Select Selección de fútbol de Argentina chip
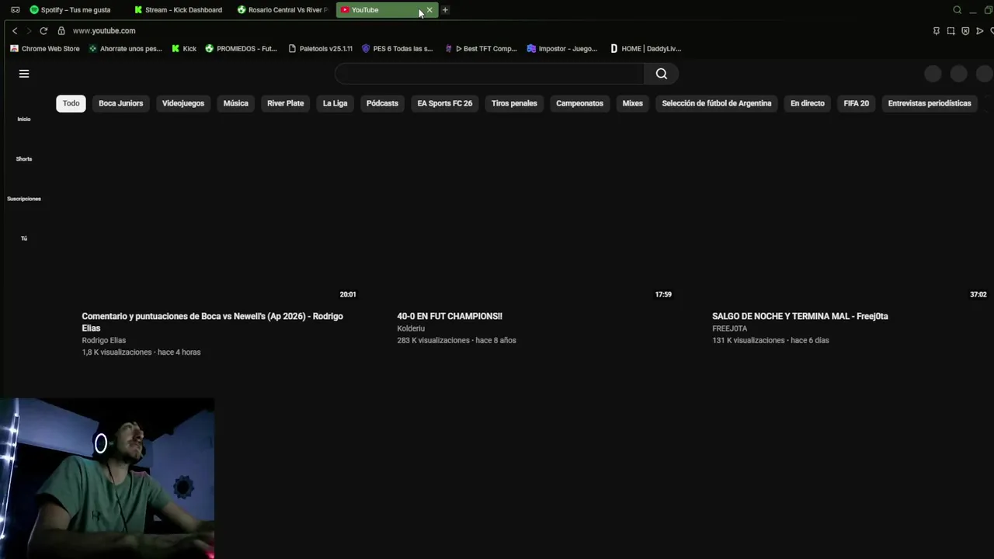The height and width of the screenshot is (559, 994). coord(717,103)
